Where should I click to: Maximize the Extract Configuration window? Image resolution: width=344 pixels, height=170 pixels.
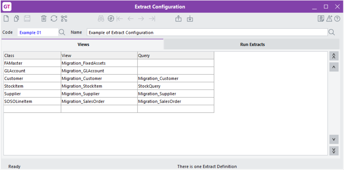326,7
